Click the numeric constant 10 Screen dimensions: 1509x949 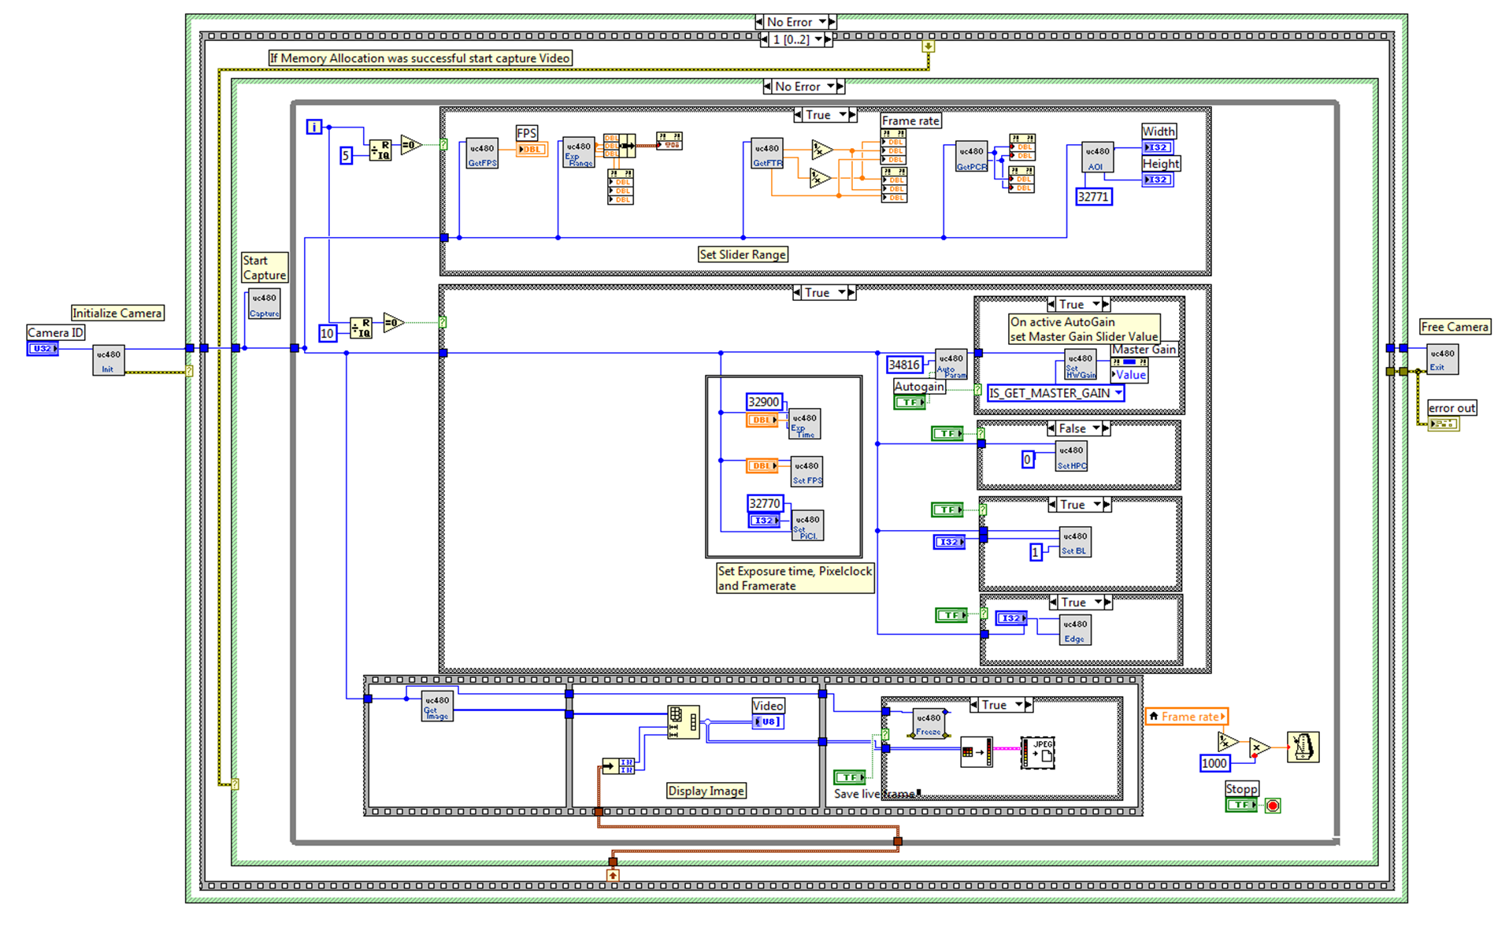pos(327,333)
